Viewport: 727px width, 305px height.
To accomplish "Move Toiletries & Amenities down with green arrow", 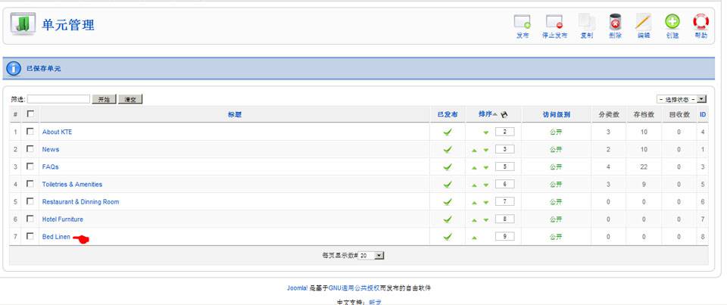I will point(486,185).
